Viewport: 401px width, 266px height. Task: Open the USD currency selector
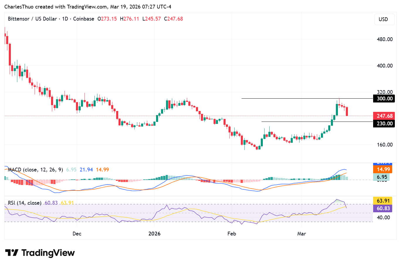(384, 19)
